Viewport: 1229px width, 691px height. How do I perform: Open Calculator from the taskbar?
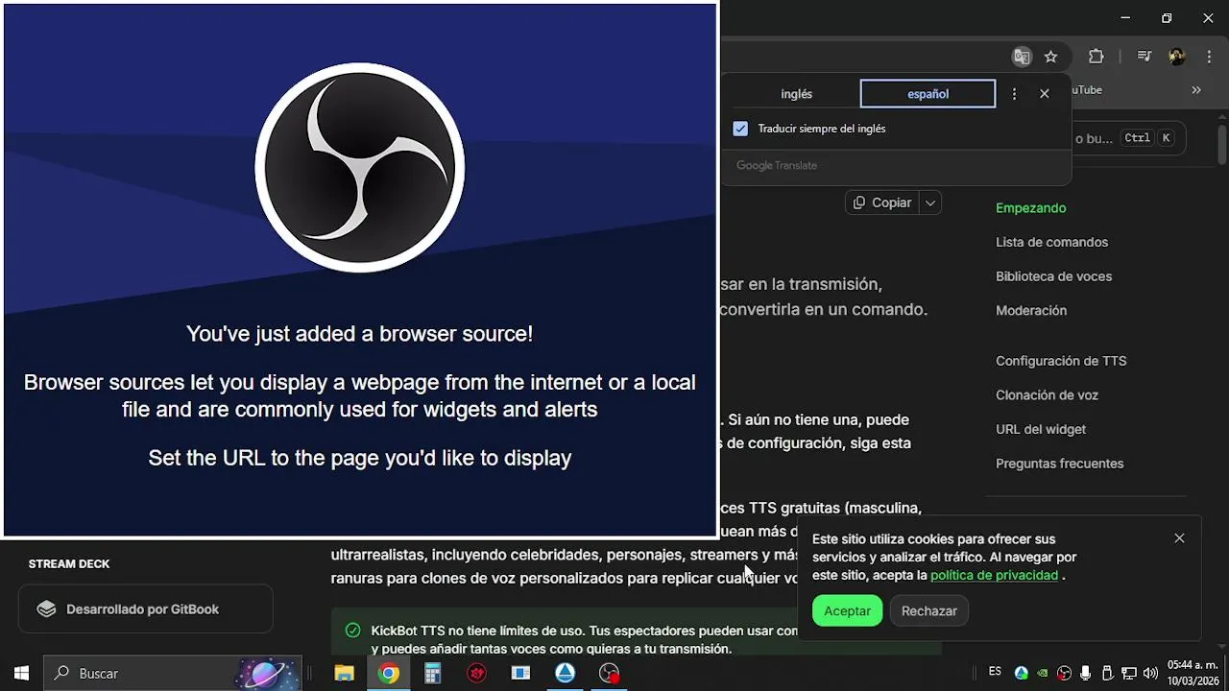pos(433,674)
